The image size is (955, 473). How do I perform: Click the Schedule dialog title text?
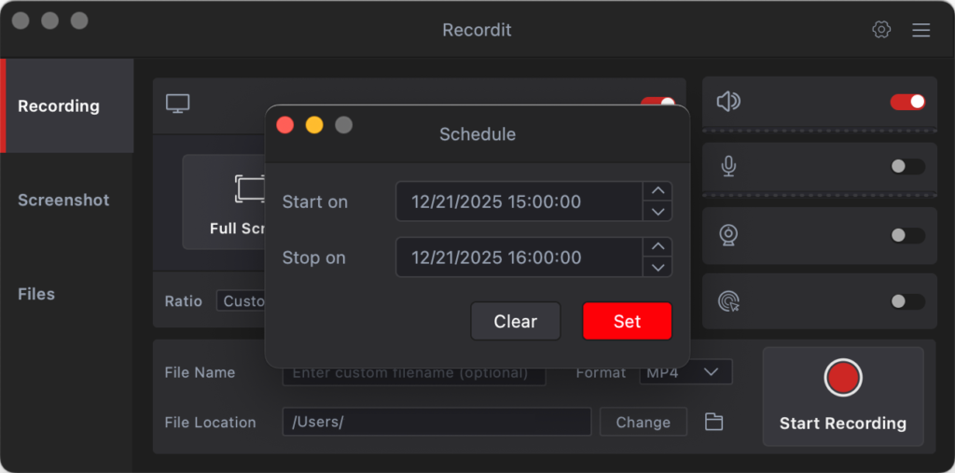click(x=477, y=134)
